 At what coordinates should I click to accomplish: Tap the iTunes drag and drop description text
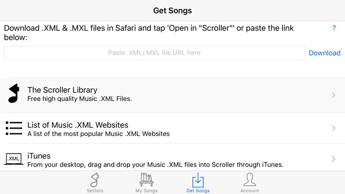155,165
